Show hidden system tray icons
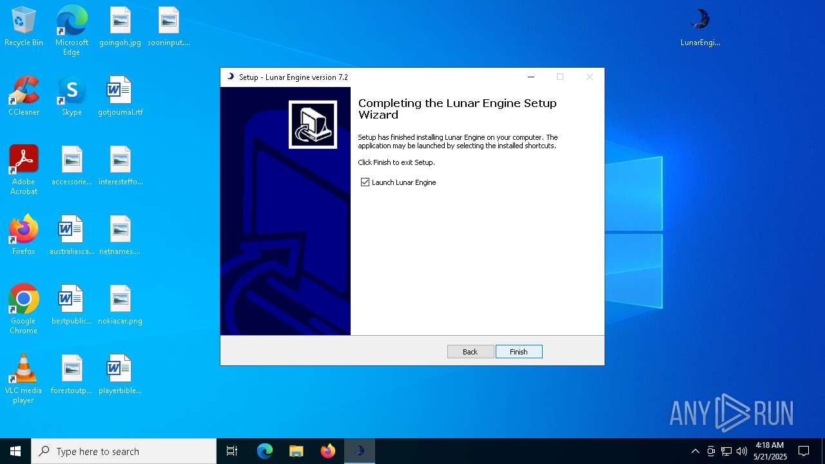The width and height of the screenshot is (825, 464). click(x=695, y=451)
